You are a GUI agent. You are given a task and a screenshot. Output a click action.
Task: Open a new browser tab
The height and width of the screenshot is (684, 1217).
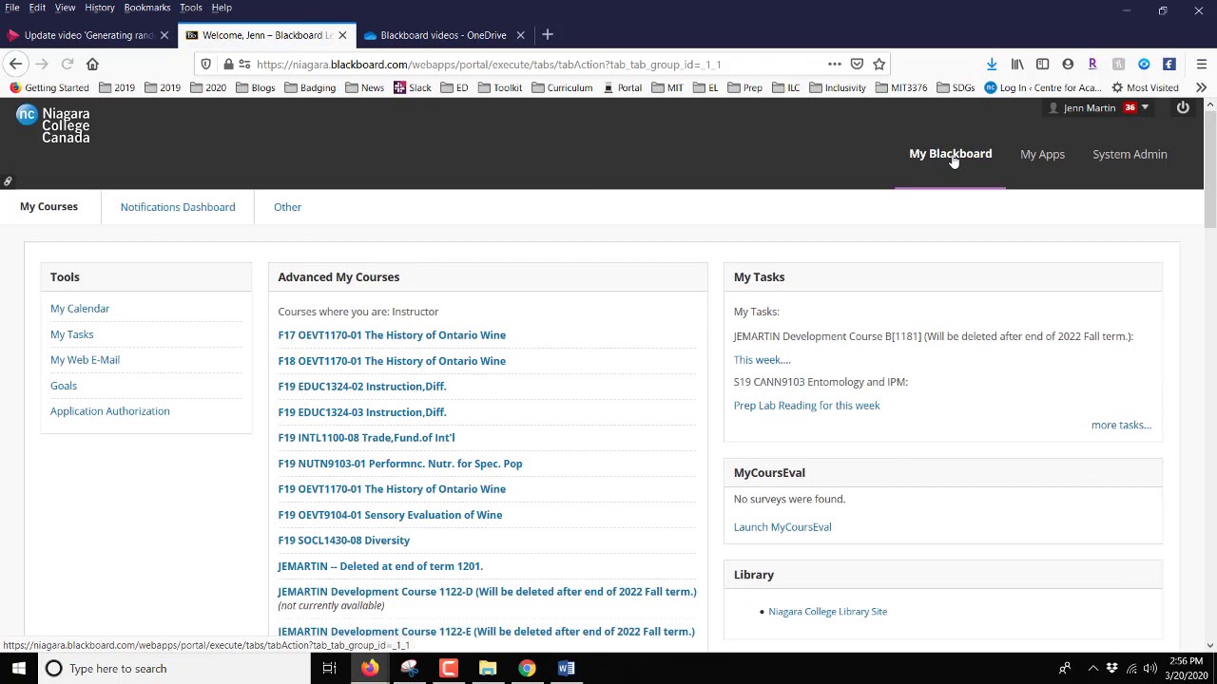point(548,35)
